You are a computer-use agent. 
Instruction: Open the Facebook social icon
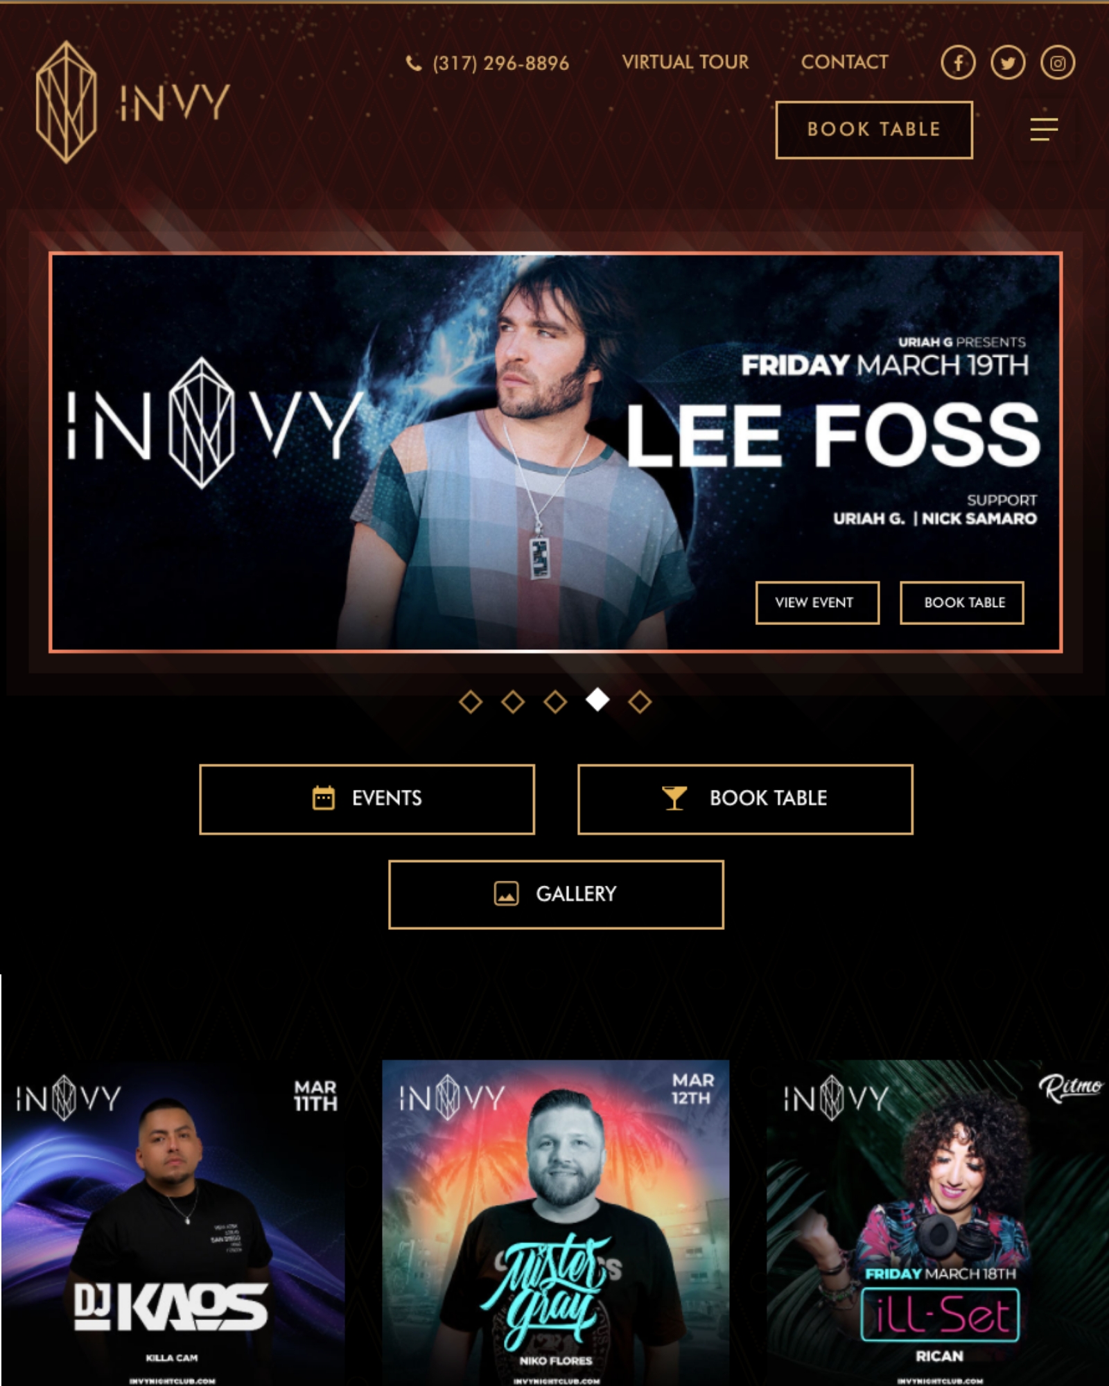pos(958,63)
